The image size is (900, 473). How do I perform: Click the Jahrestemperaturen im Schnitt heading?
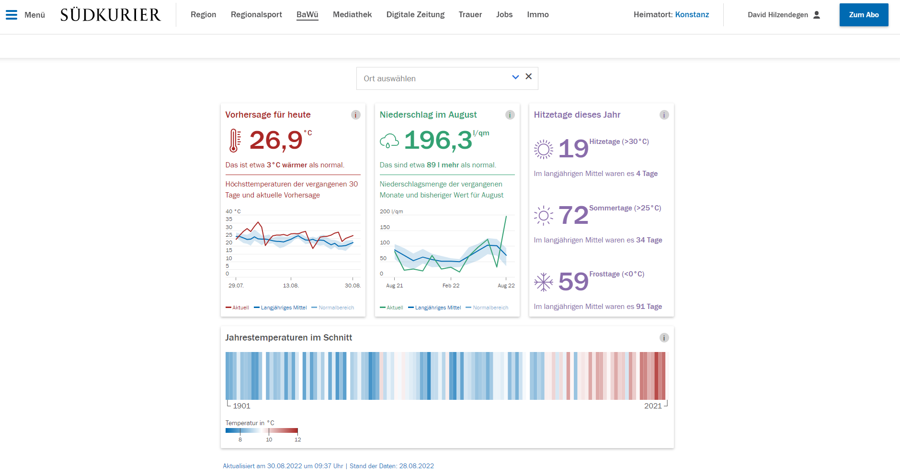click(x=289, y=338)
